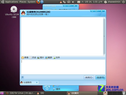Click the chat history vertical scrollbar
The image size is (126, 95).
click(x=104, y=36)
